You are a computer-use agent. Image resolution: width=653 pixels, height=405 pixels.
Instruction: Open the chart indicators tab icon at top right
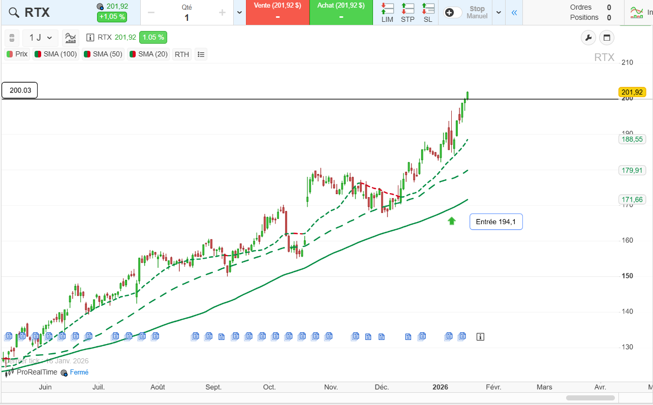pyautogui.click(x=636, y=13)
